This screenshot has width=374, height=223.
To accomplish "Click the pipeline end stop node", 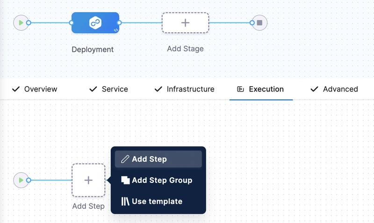I will click(x=259, y=22).
